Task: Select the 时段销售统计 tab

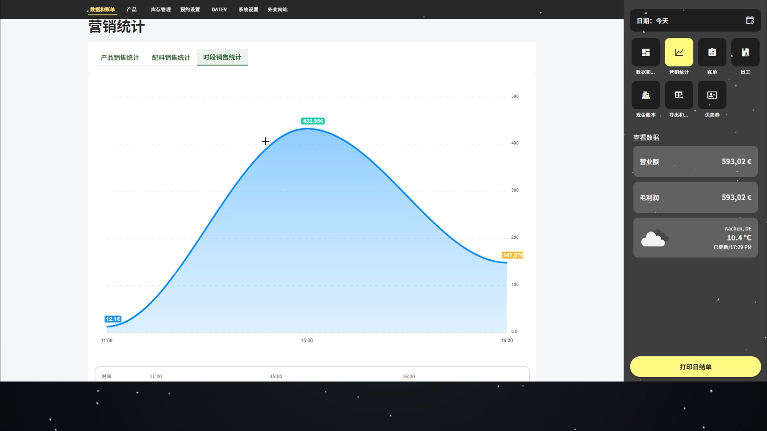Action: [x=222, y=57]
